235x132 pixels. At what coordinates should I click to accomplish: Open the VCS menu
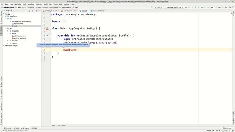[x=60, y=4]
